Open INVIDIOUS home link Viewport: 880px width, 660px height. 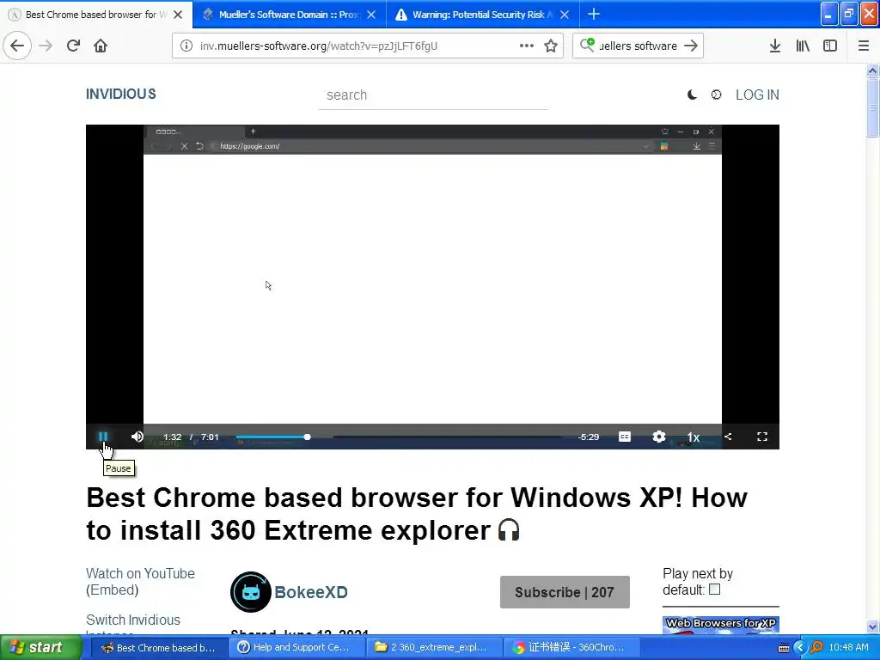(120, 95)
